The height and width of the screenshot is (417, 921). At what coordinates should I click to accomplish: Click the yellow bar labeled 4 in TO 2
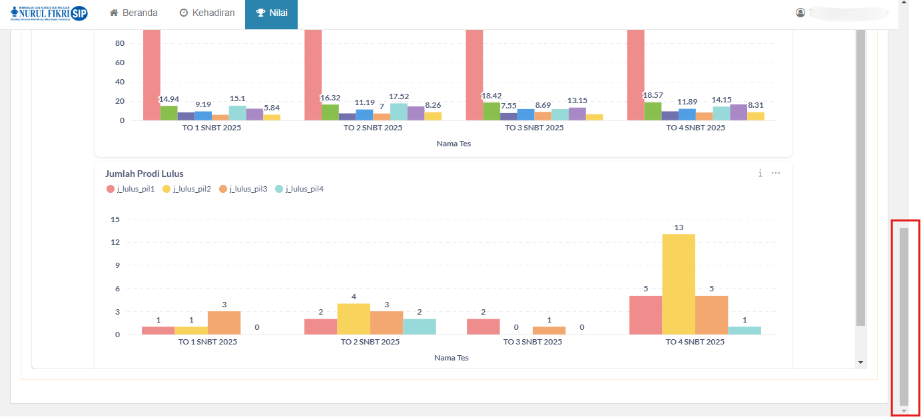pos(354,319)
